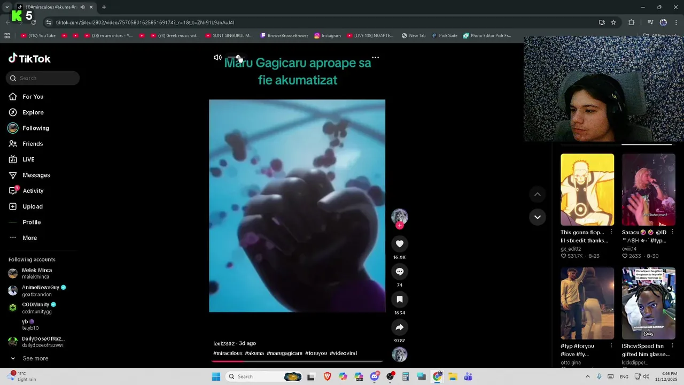Click the browser address bar URL

pyautogui.click(x=145, y=22)
